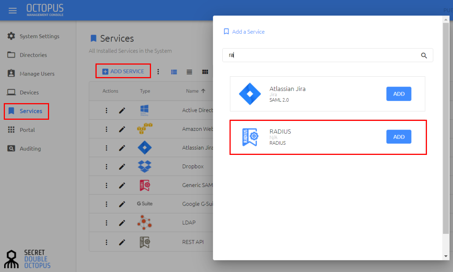453x272 pixels.
Task: Open the hamburger navigation menu
Action: [x=13, y=11]
